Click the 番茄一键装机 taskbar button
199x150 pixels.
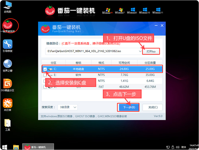click(x=38, y=147)
